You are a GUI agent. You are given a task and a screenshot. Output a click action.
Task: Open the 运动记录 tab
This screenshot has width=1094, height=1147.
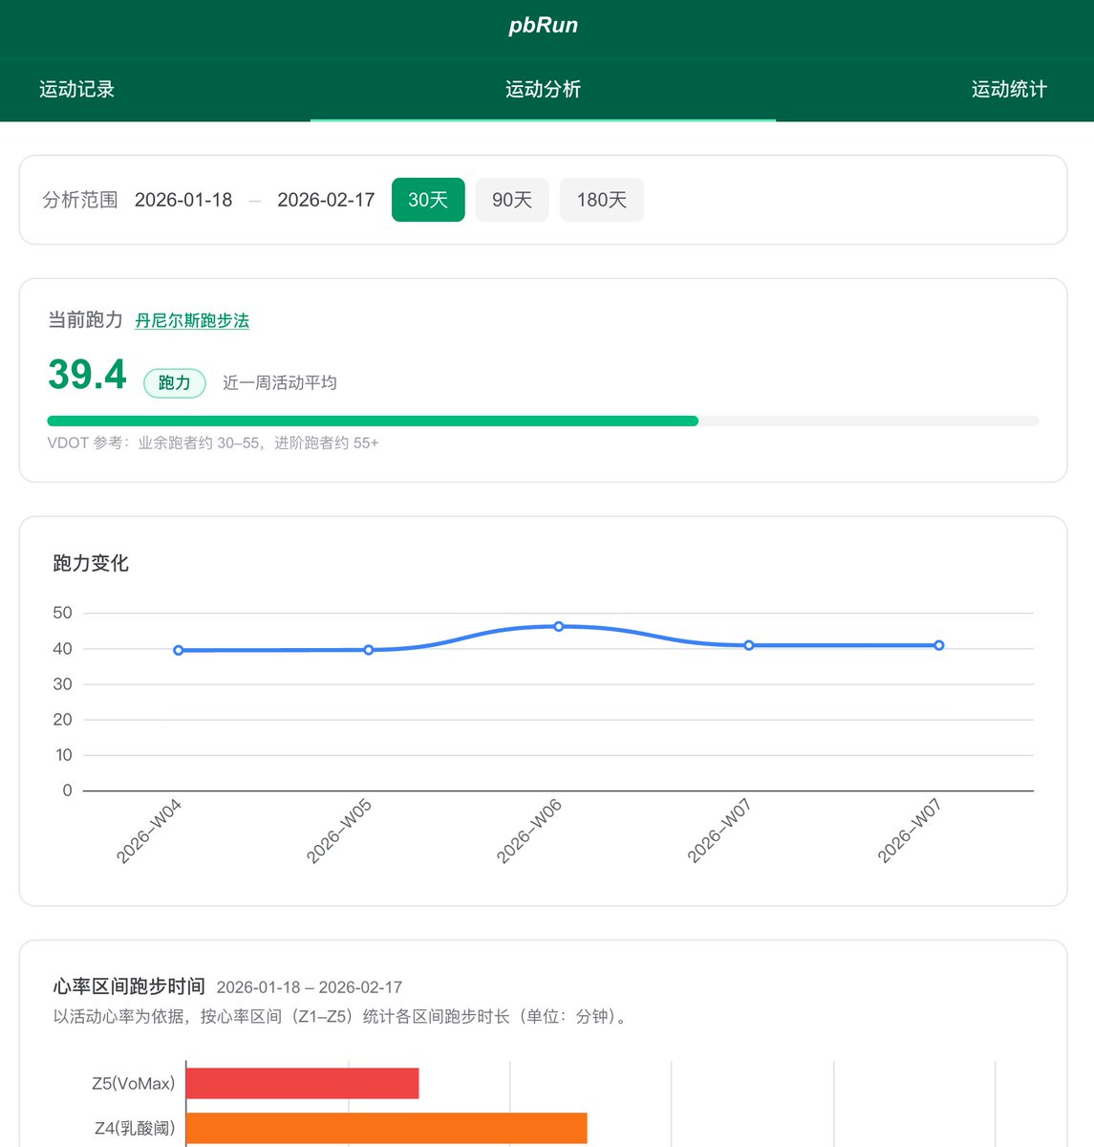[76, 90]
